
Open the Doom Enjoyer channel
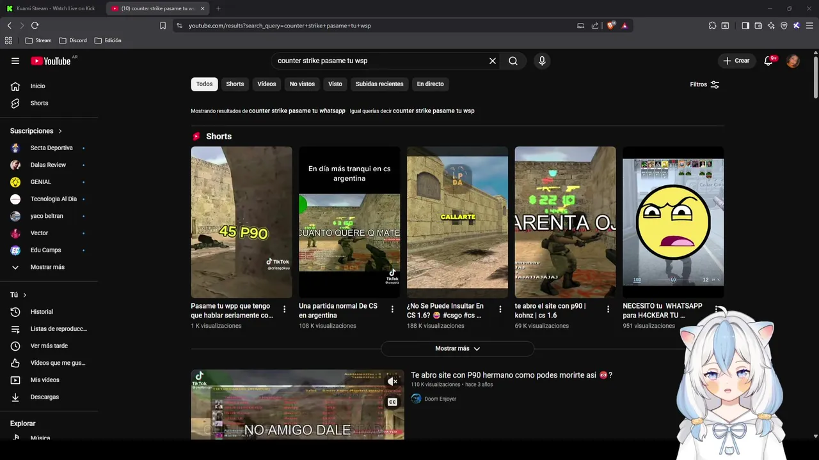[x=440, y=399]
